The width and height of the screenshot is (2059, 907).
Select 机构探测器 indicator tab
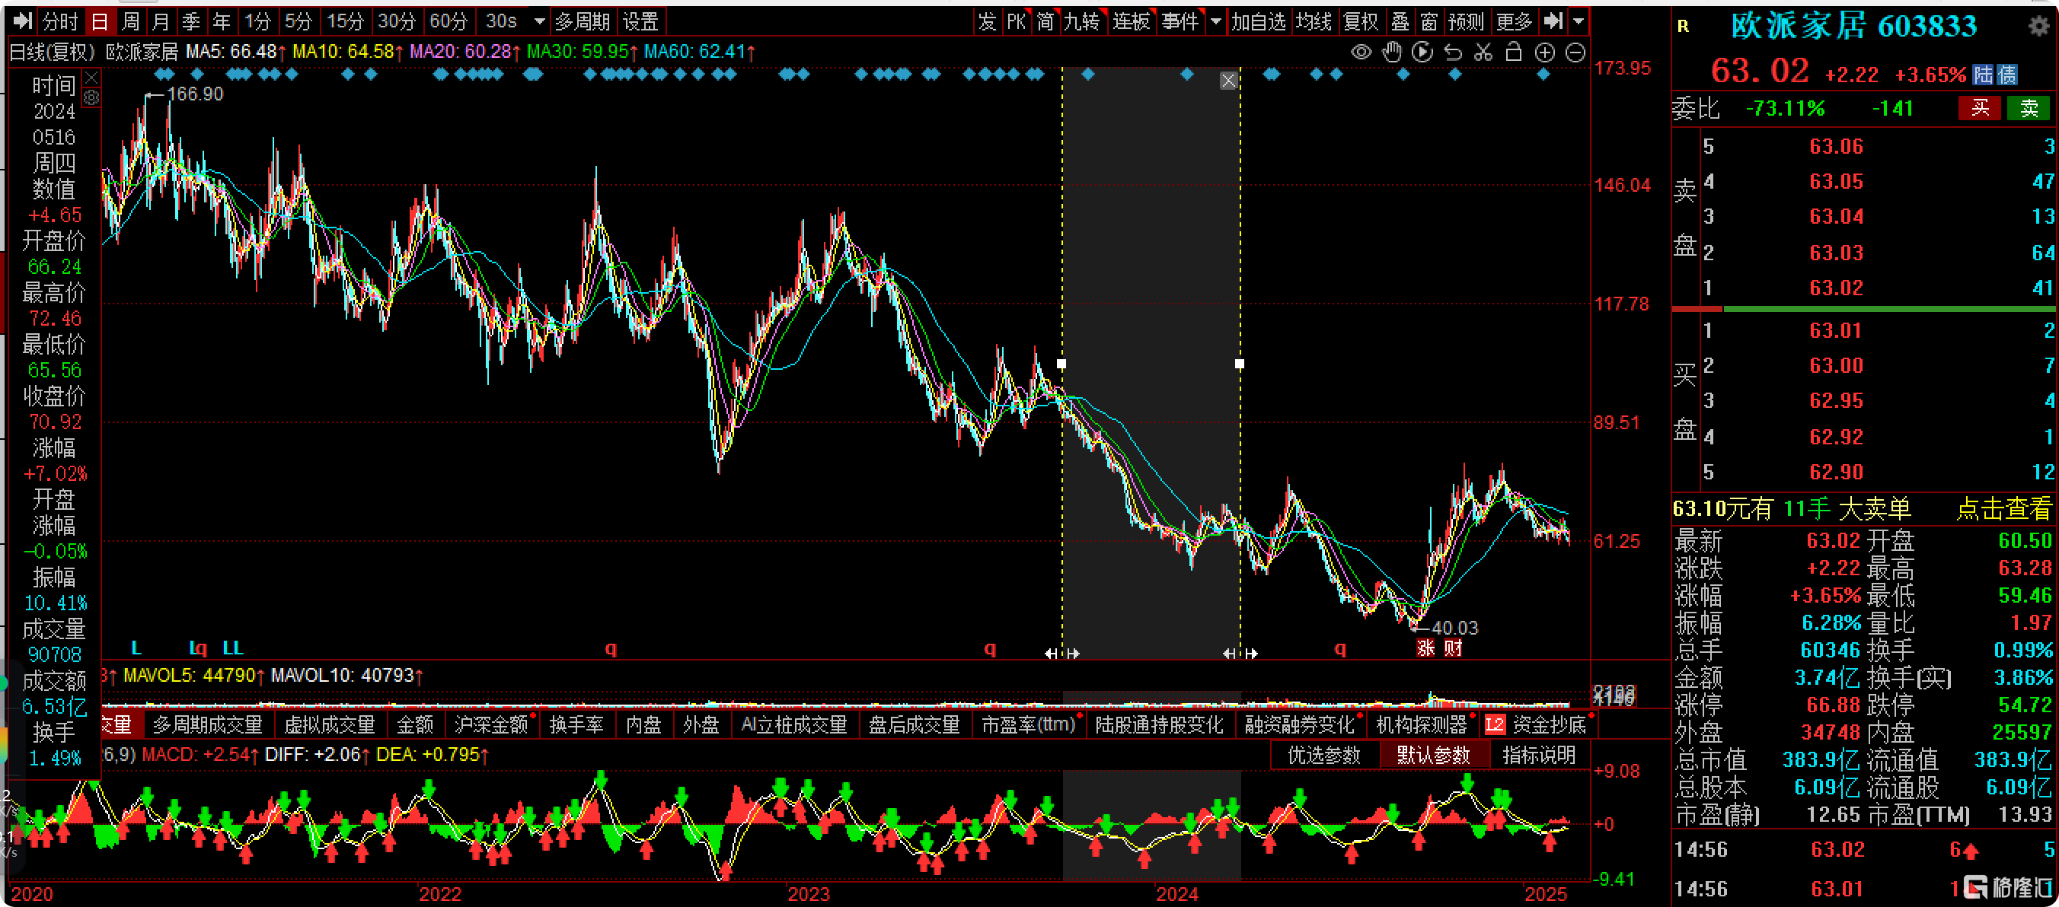coord(1422,725)
